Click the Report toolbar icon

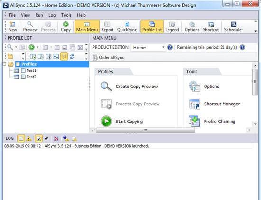(107, 26)
